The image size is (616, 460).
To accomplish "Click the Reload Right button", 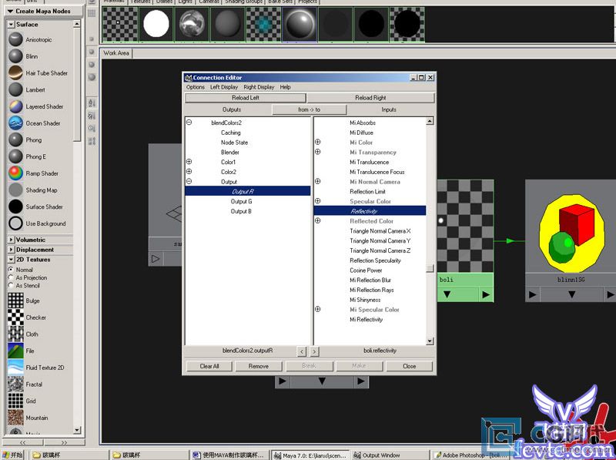I will (370, 98).
